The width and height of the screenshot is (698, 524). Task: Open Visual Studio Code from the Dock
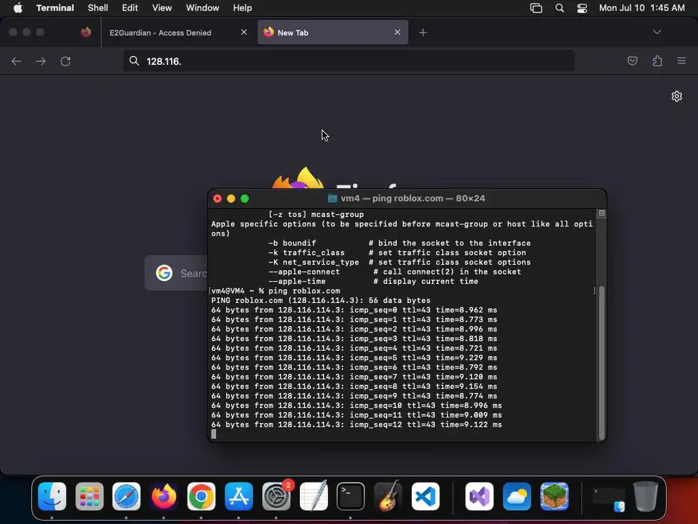pos(425,496)
